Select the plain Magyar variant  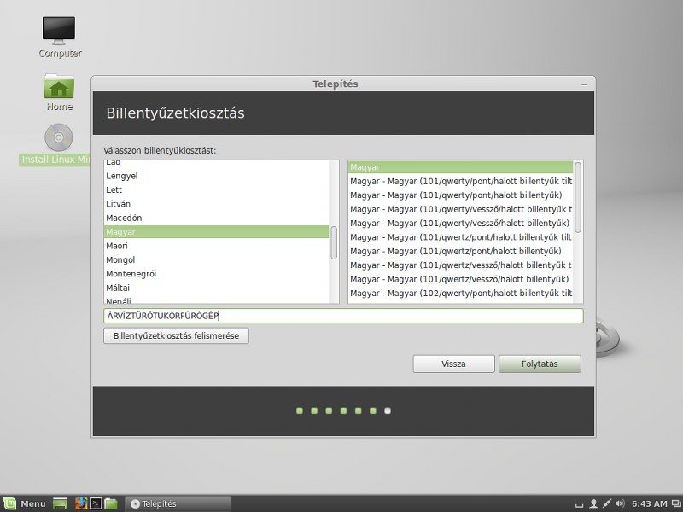(x=460, y=167)
